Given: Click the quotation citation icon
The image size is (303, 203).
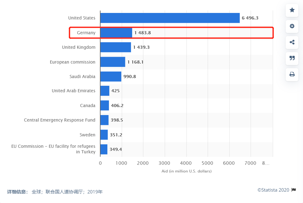Looking at the screenshot, I should coord(292,58).
